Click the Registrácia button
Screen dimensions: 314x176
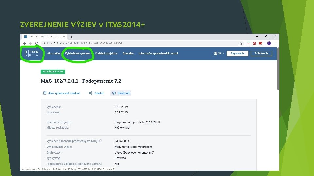pyautogui.click(x=237, y=53)
